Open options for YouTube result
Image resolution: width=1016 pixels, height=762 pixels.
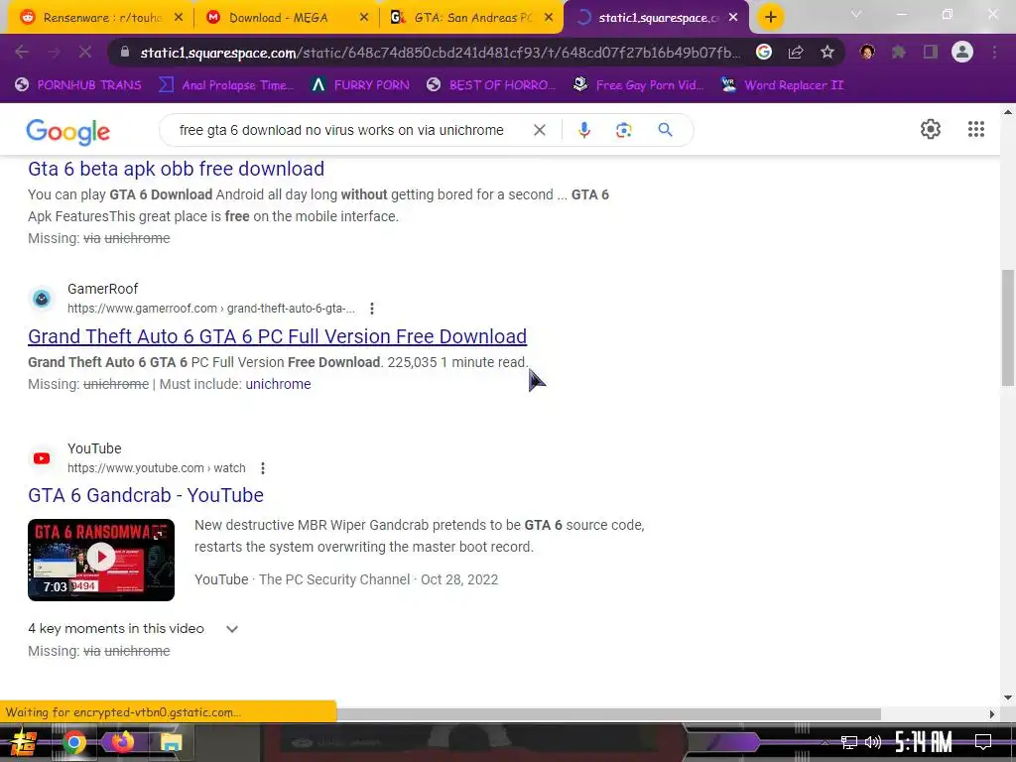[262, 468]
